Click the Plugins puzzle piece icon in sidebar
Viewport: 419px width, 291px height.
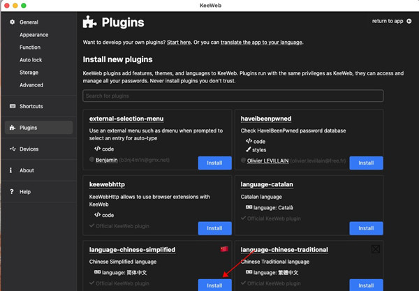12,128
